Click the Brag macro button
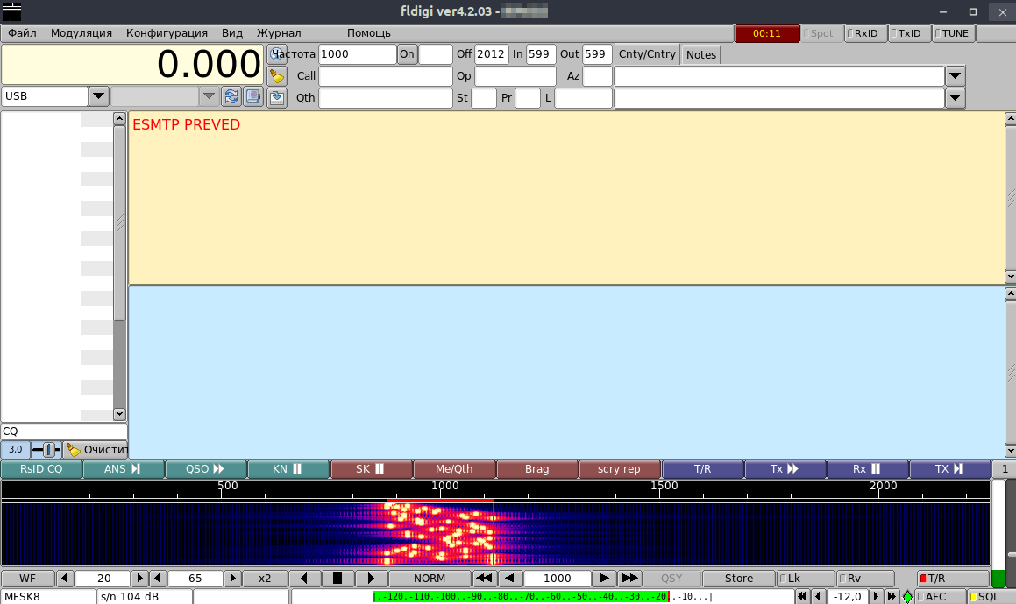Image resolution: width=1016 pixels, height=604 pixels. (x=536, y=469)
